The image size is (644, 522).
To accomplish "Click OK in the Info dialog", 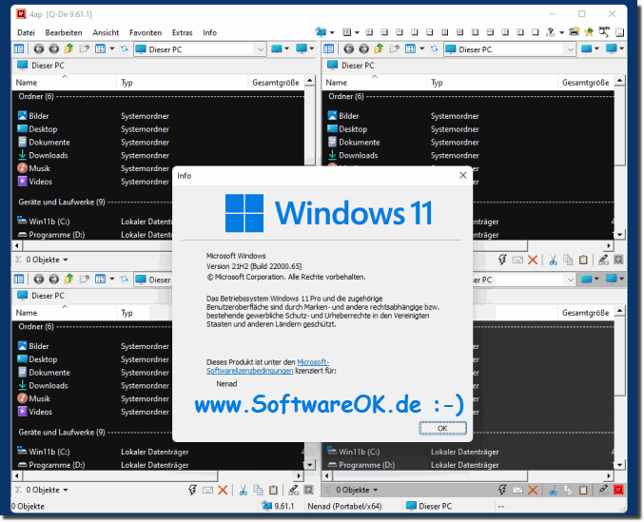I will tap(442, 429).
